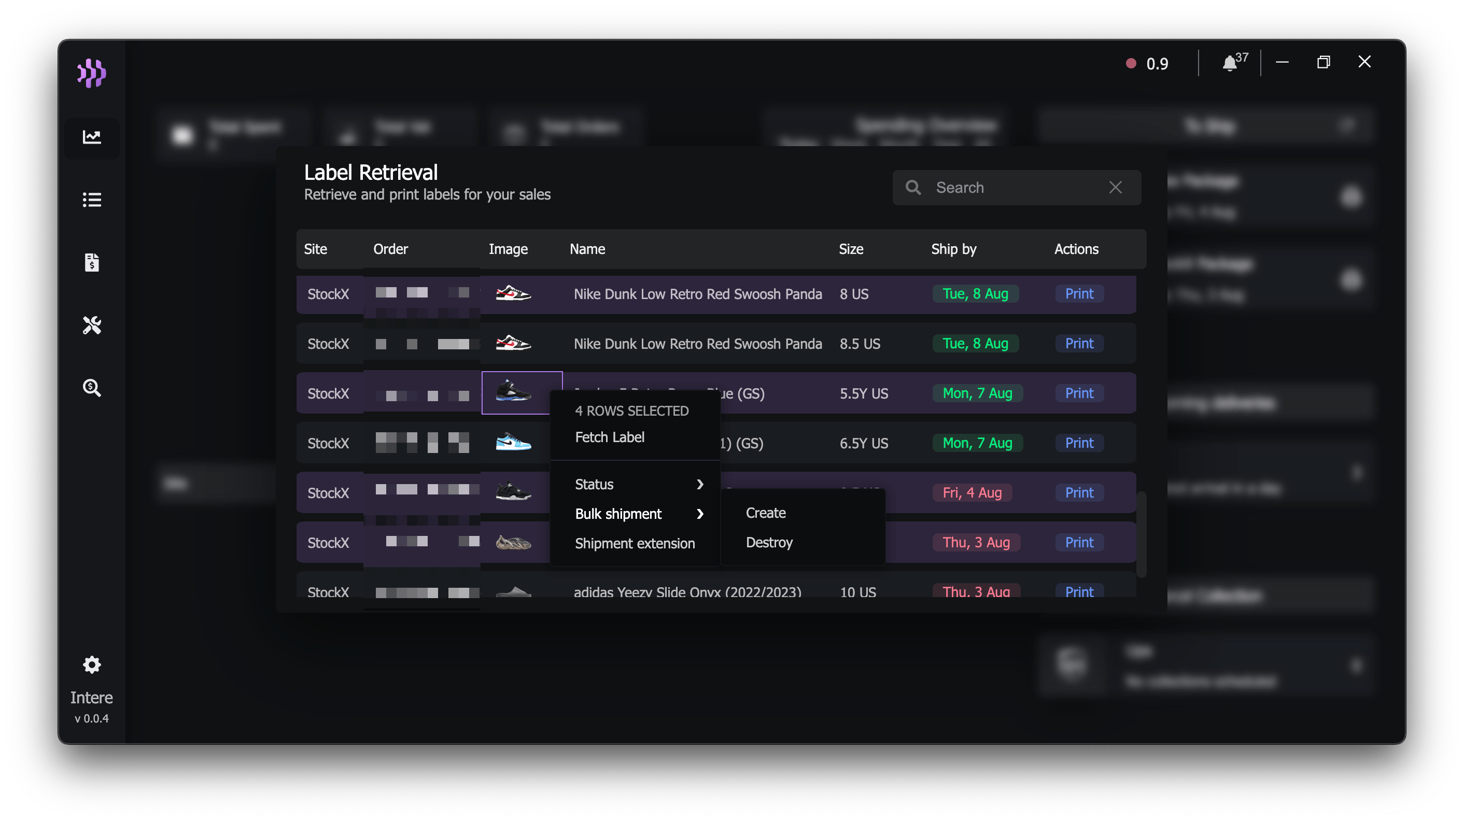The width and height of the screenshot is (1464, 821).
Task: Click the purple app logo in sidebar
Action: click(91, 73)
